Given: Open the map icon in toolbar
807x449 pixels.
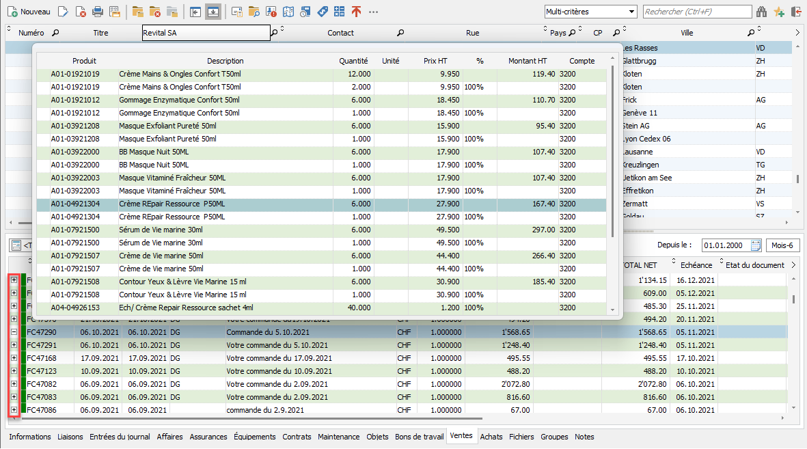Looking at the screenshot, I should point(288,12).
